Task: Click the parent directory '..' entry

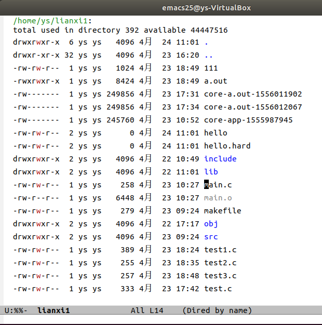Action: tap(208, 55)
